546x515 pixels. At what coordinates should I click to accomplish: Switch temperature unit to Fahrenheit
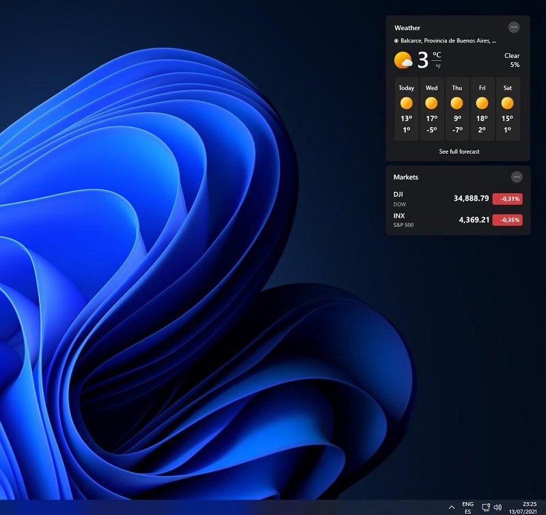point(437,66)
